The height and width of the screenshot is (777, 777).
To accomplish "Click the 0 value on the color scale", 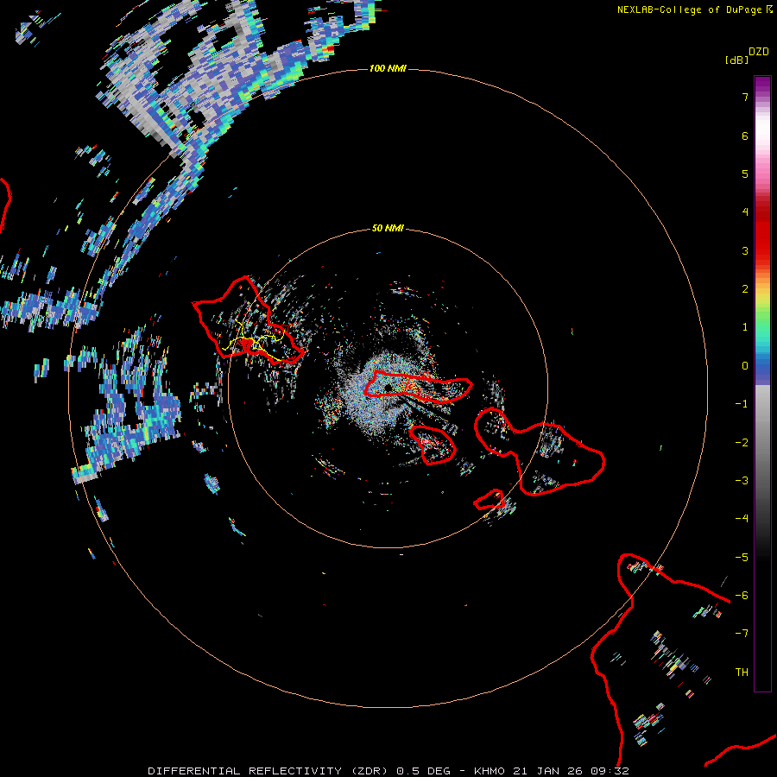I will tap(745, 366).
